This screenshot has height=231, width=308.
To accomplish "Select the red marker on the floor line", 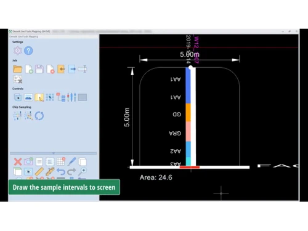I will (190, 168).
